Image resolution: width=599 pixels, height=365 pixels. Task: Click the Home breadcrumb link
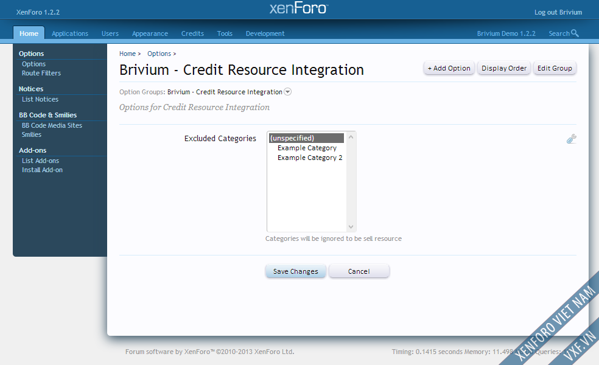click(x=127, y=54)
